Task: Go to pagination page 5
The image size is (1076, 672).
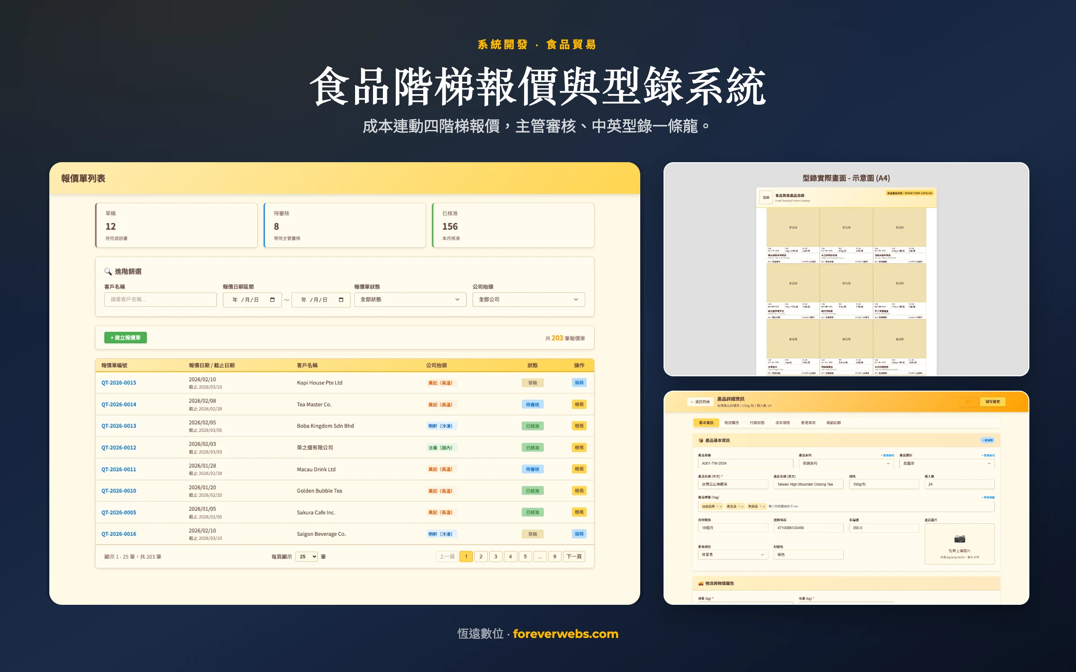Action: pos(525,556)
